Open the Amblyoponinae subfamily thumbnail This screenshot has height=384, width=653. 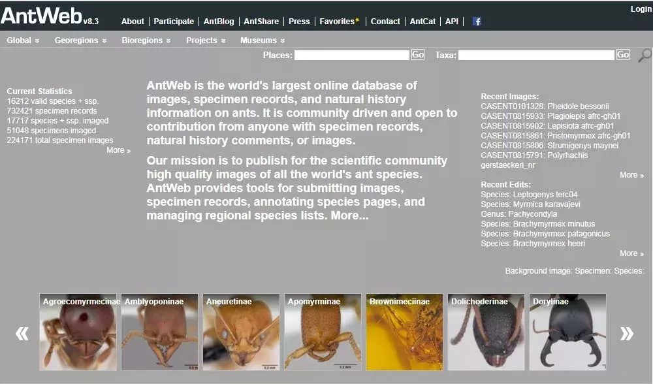coord(159,332)
